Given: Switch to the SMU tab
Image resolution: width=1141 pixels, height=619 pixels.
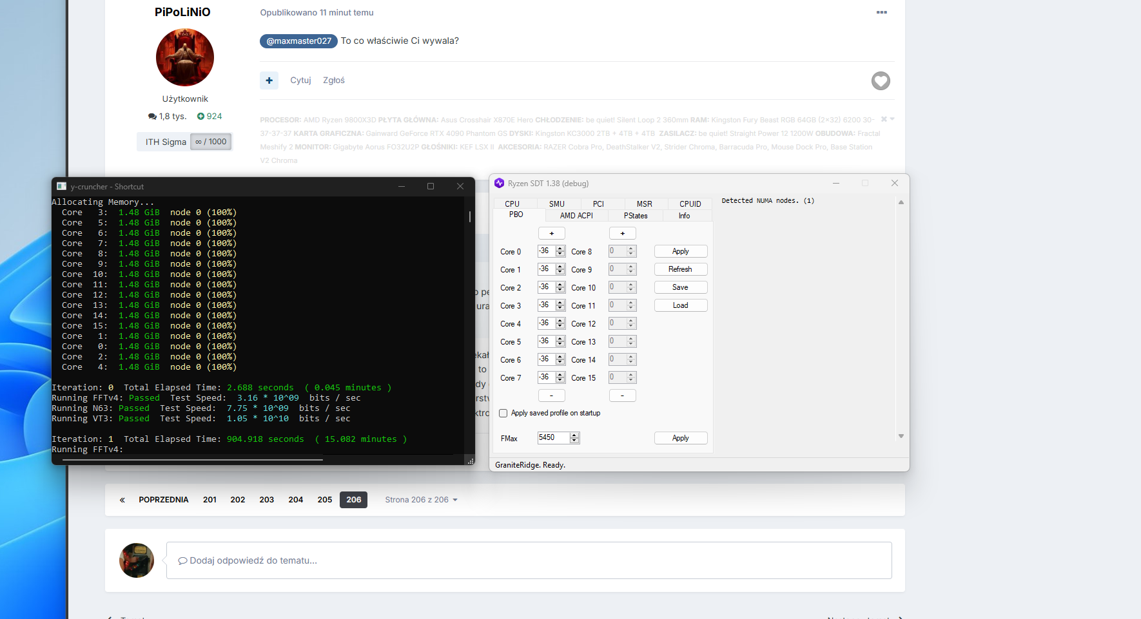Looking at the screenshot, I should pyautogui.click(x=556, y=204).
